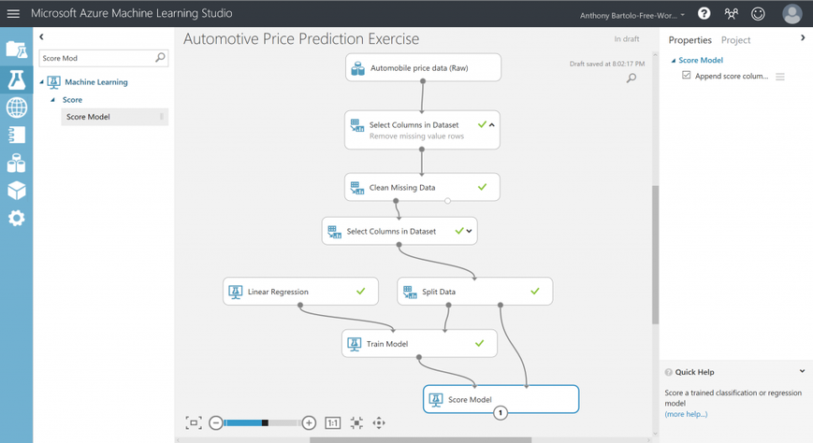
Task: Open Trained Models cube icon in sidebar
Action: [16, 191]
